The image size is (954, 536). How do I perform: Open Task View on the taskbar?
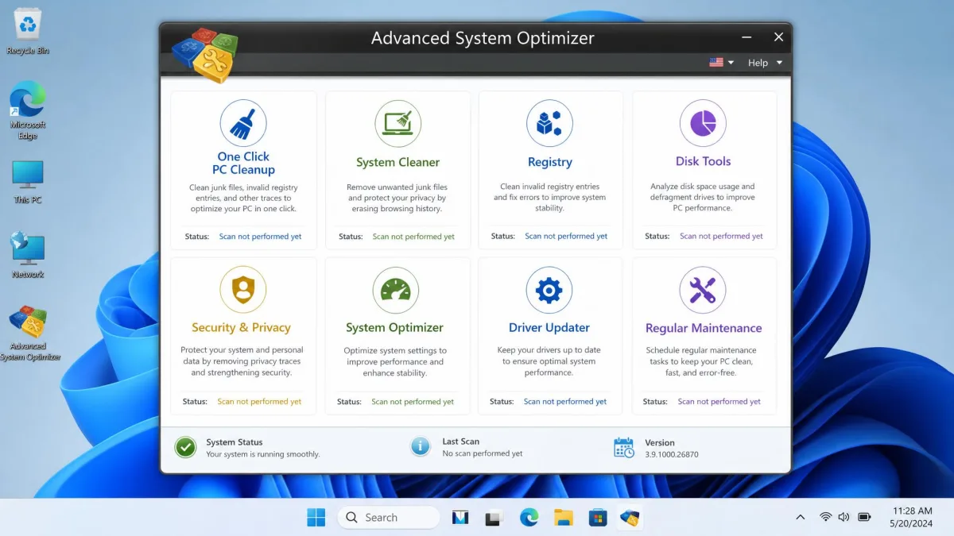click(x=494, y=518)
